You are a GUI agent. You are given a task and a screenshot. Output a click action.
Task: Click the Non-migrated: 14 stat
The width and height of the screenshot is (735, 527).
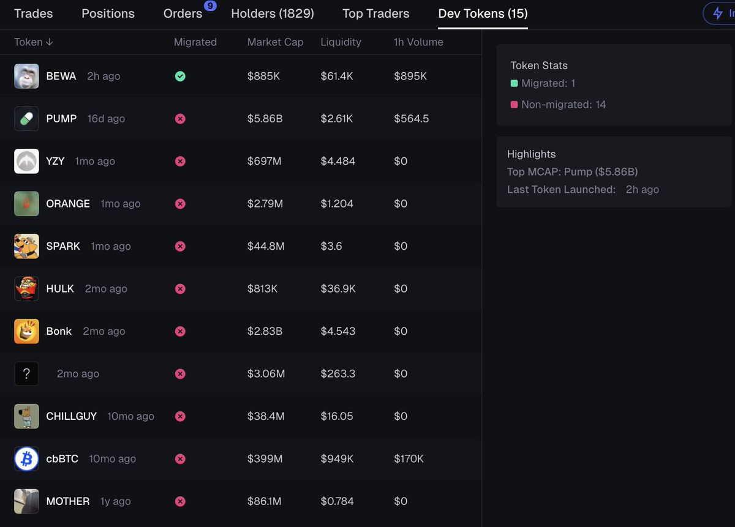563,105
